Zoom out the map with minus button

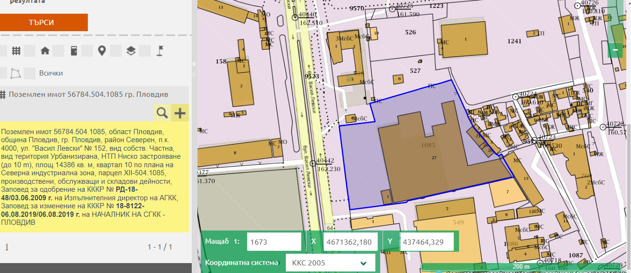pos(615,50)
